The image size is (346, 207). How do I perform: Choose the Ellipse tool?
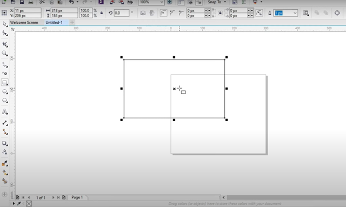point(5,91)
